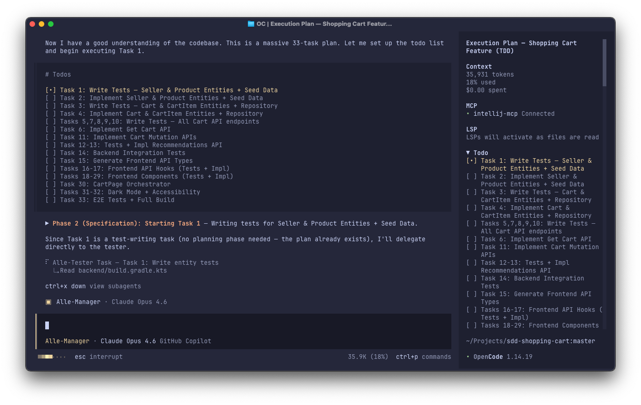Select Tasks 16-17 Frontend API Hooks in main list
641x405 pixels.
(x=138, y=169)
